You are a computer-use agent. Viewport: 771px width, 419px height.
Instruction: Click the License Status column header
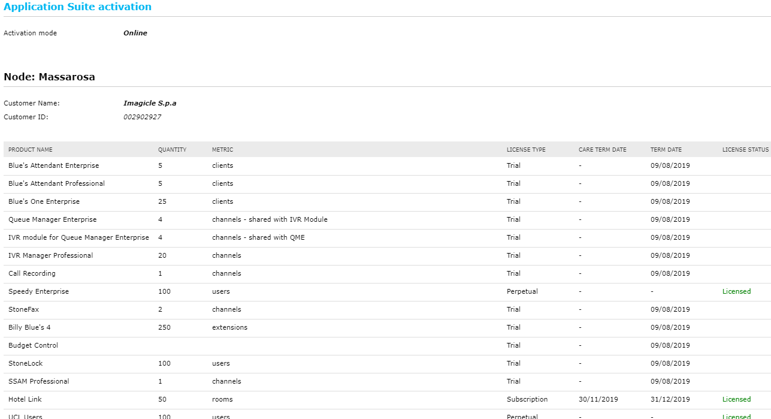click(745, 150)
